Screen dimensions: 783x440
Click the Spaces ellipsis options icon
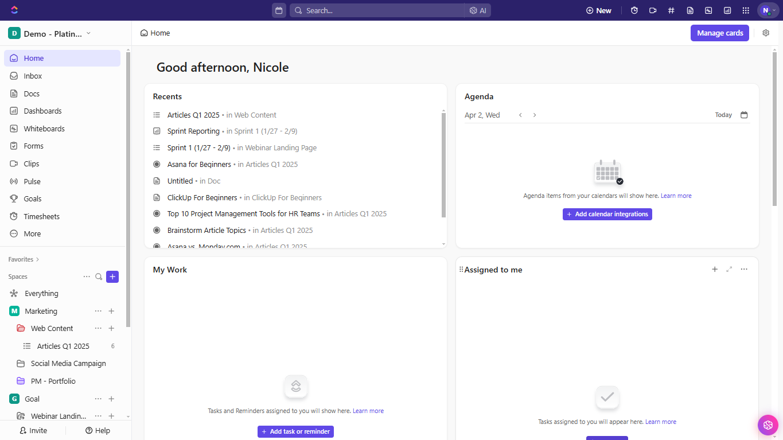click(x=87, y=277)
